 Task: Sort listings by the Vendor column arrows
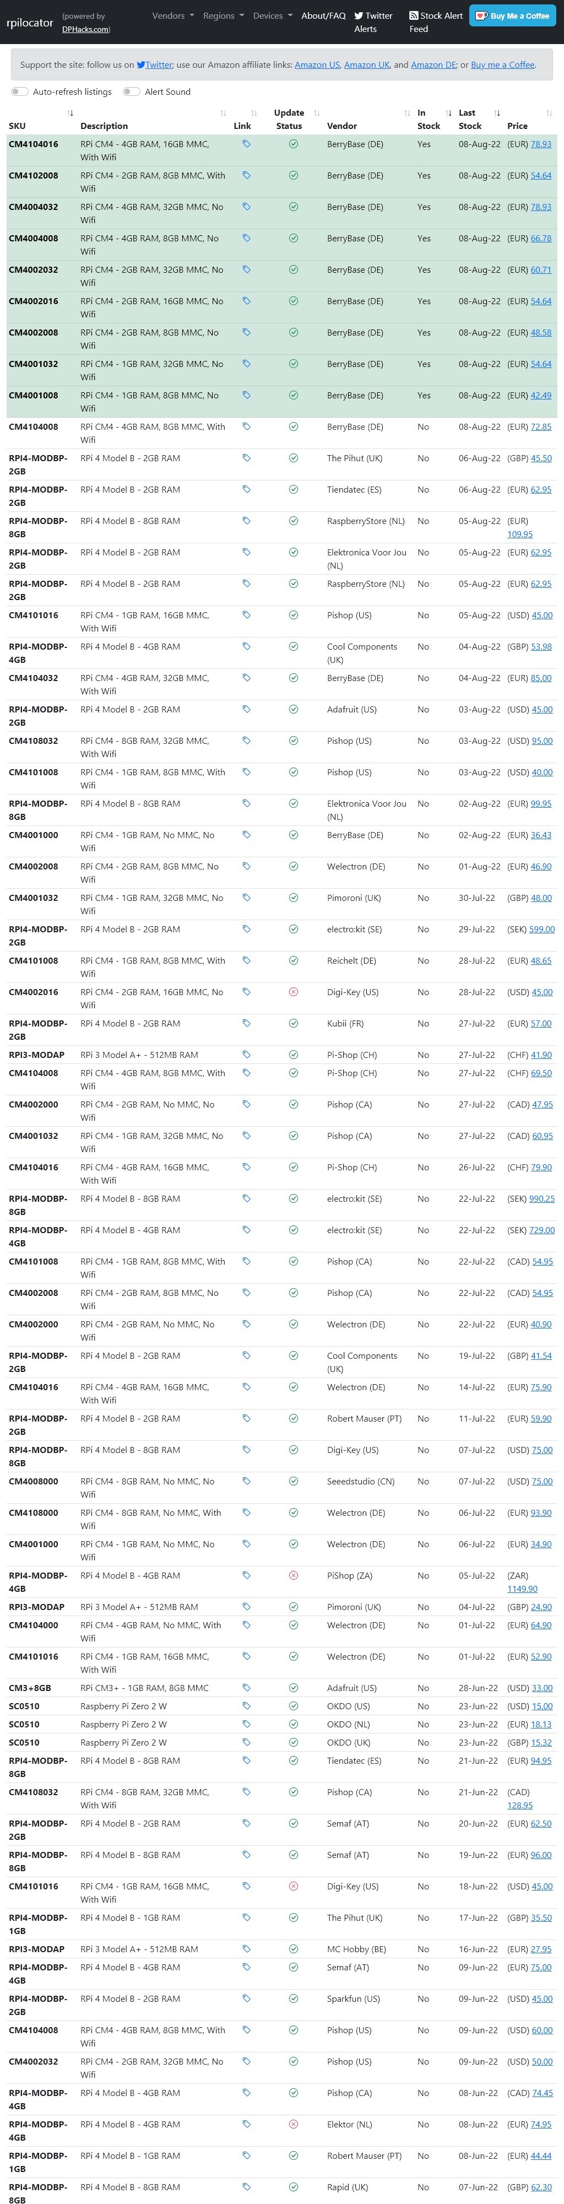click(406, 113)
